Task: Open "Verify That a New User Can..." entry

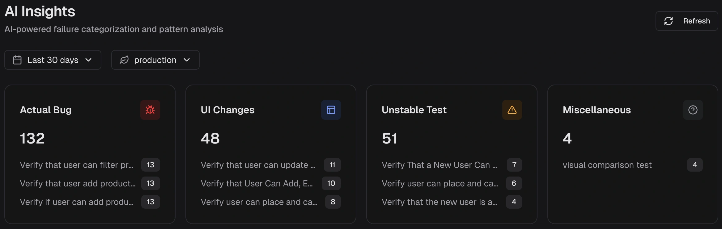Action: click(x=440, y=165)
